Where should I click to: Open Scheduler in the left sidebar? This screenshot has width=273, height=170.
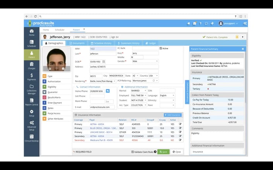click(x=31, y=44)
